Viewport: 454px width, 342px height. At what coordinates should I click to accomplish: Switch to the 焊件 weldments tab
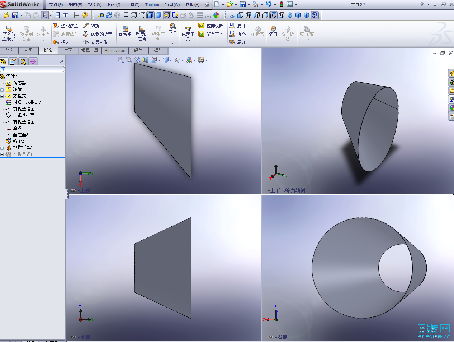158,51
